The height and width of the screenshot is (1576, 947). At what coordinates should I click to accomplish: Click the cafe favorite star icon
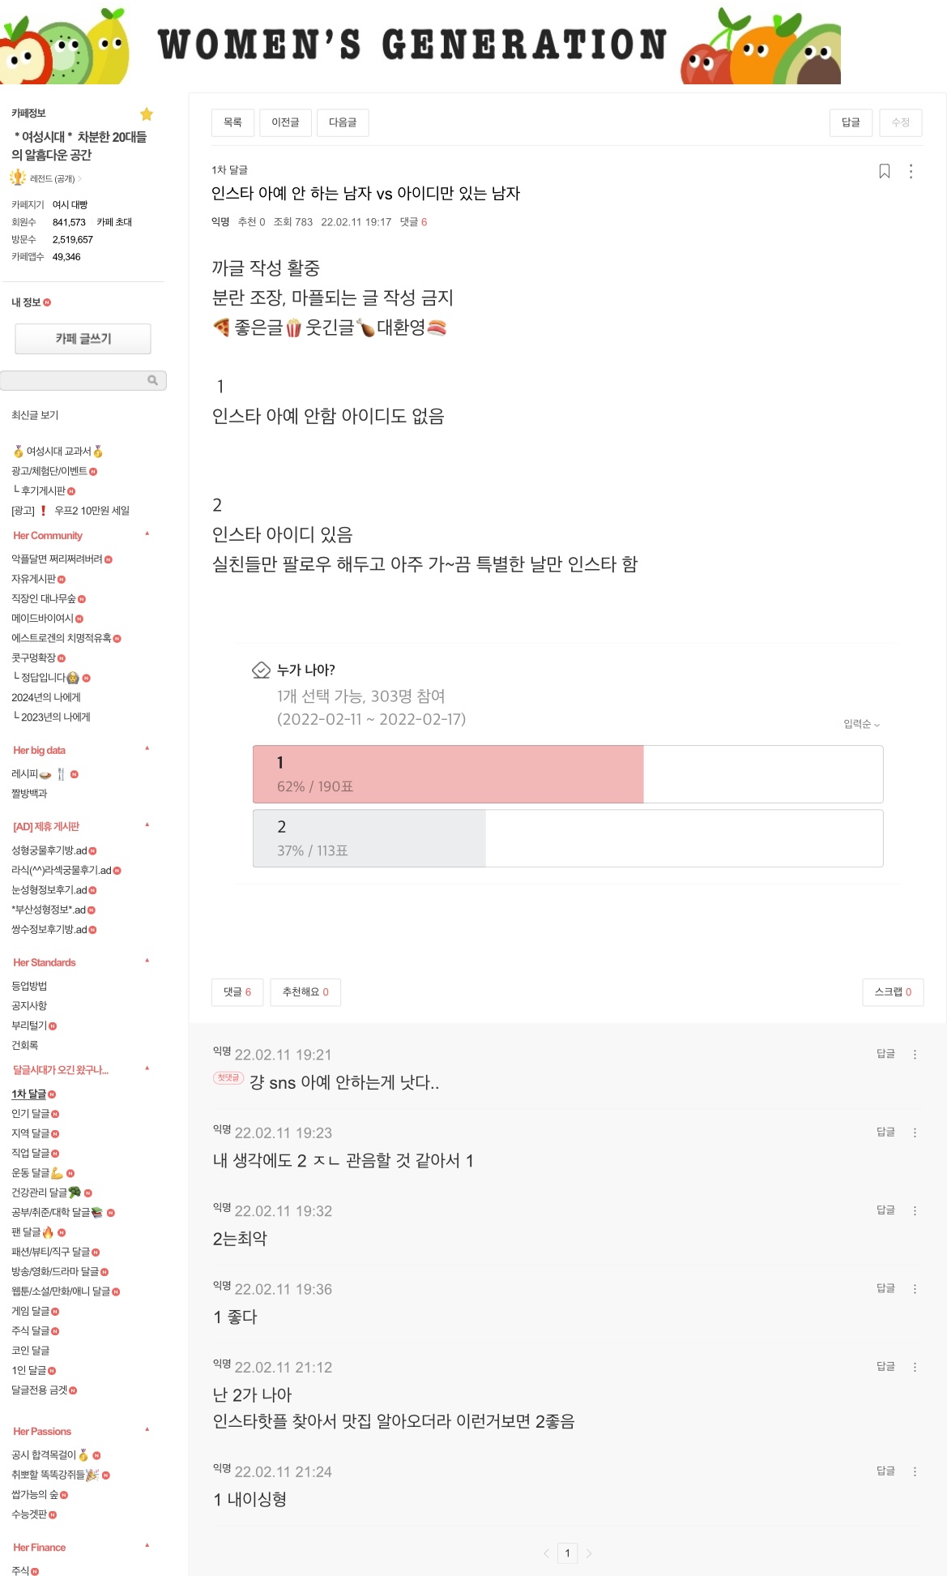[x=147, y=113]
